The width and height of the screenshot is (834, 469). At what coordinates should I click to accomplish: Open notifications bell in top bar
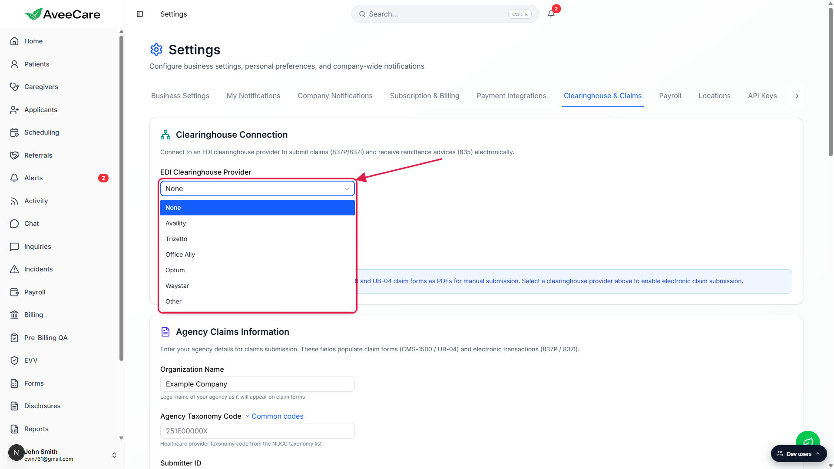pyautogui.click(x=551, y=14)
